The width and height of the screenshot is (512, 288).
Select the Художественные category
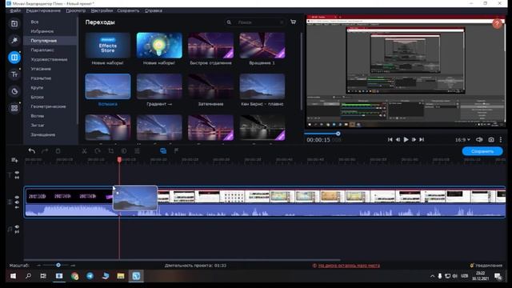pos(49,59)
